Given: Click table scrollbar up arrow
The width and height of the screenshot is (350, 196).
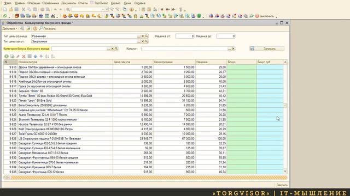Looking at the screenshot, I should pyautogui.click(x=285, y=62).
